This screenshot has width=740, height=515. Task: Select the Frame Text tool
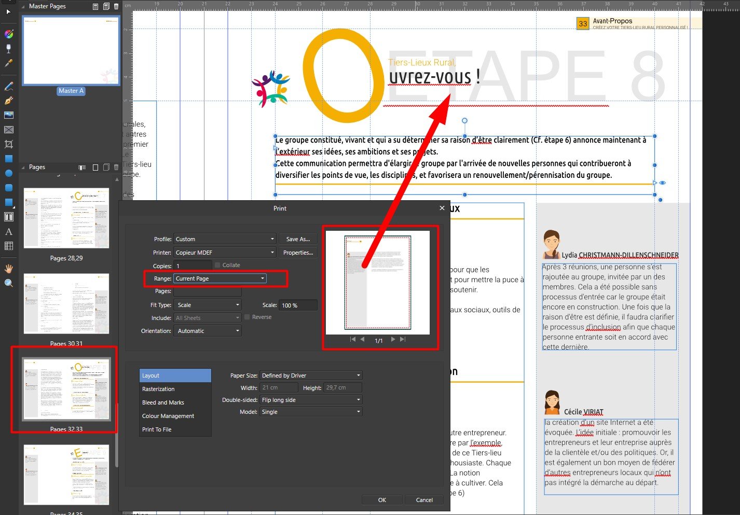(x=8, y=217)
